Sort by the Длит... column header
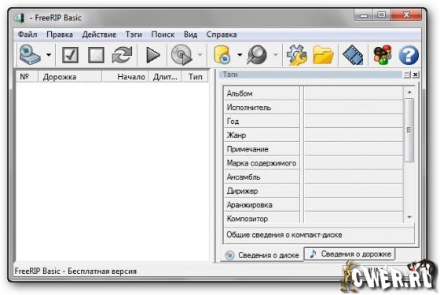 coord(165,76)
